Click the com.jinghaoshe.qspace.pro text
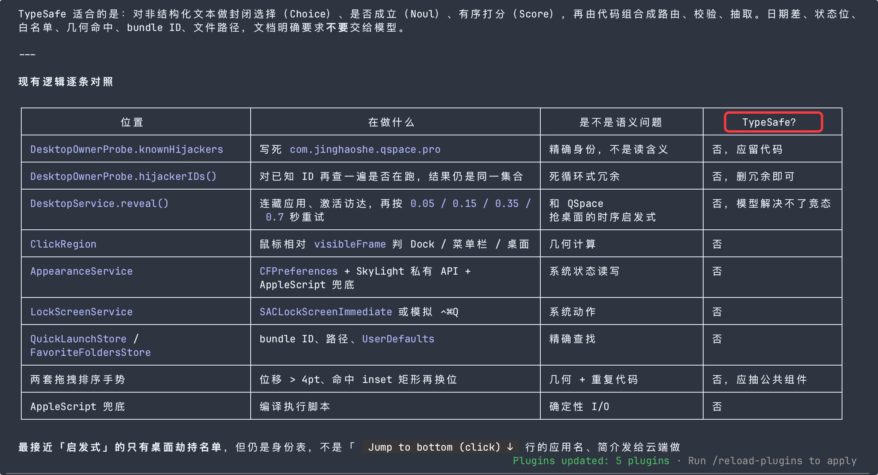 (365, 149)
